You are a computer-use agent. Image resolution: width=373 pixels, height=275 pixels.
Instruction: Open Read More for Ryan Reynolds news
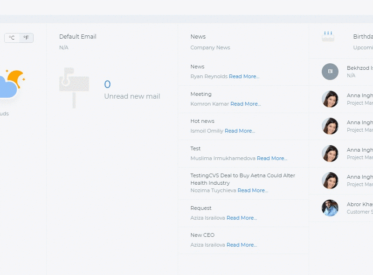244,76
